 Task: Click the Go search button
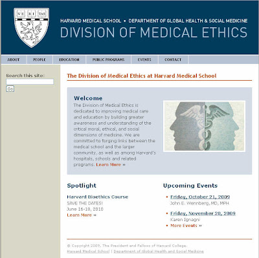click(x=10, y=89)
